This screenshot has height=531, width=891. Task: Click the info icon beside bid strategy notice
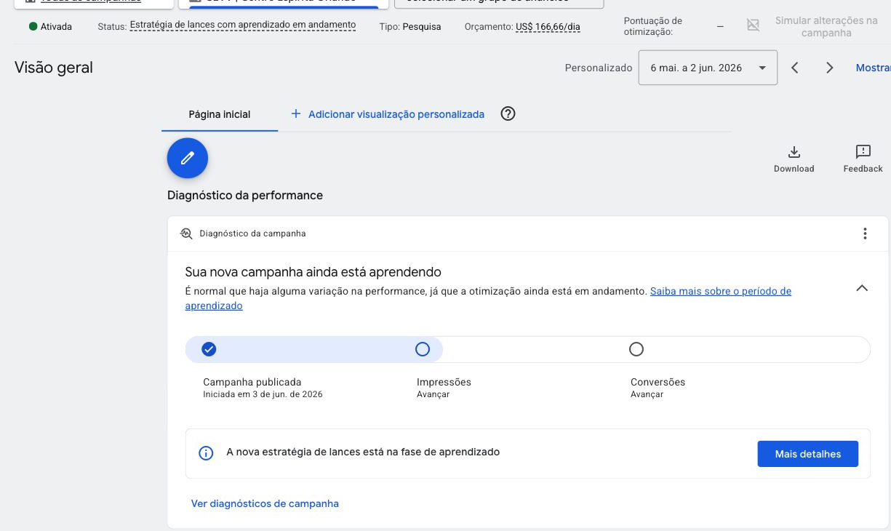point(206,453)
